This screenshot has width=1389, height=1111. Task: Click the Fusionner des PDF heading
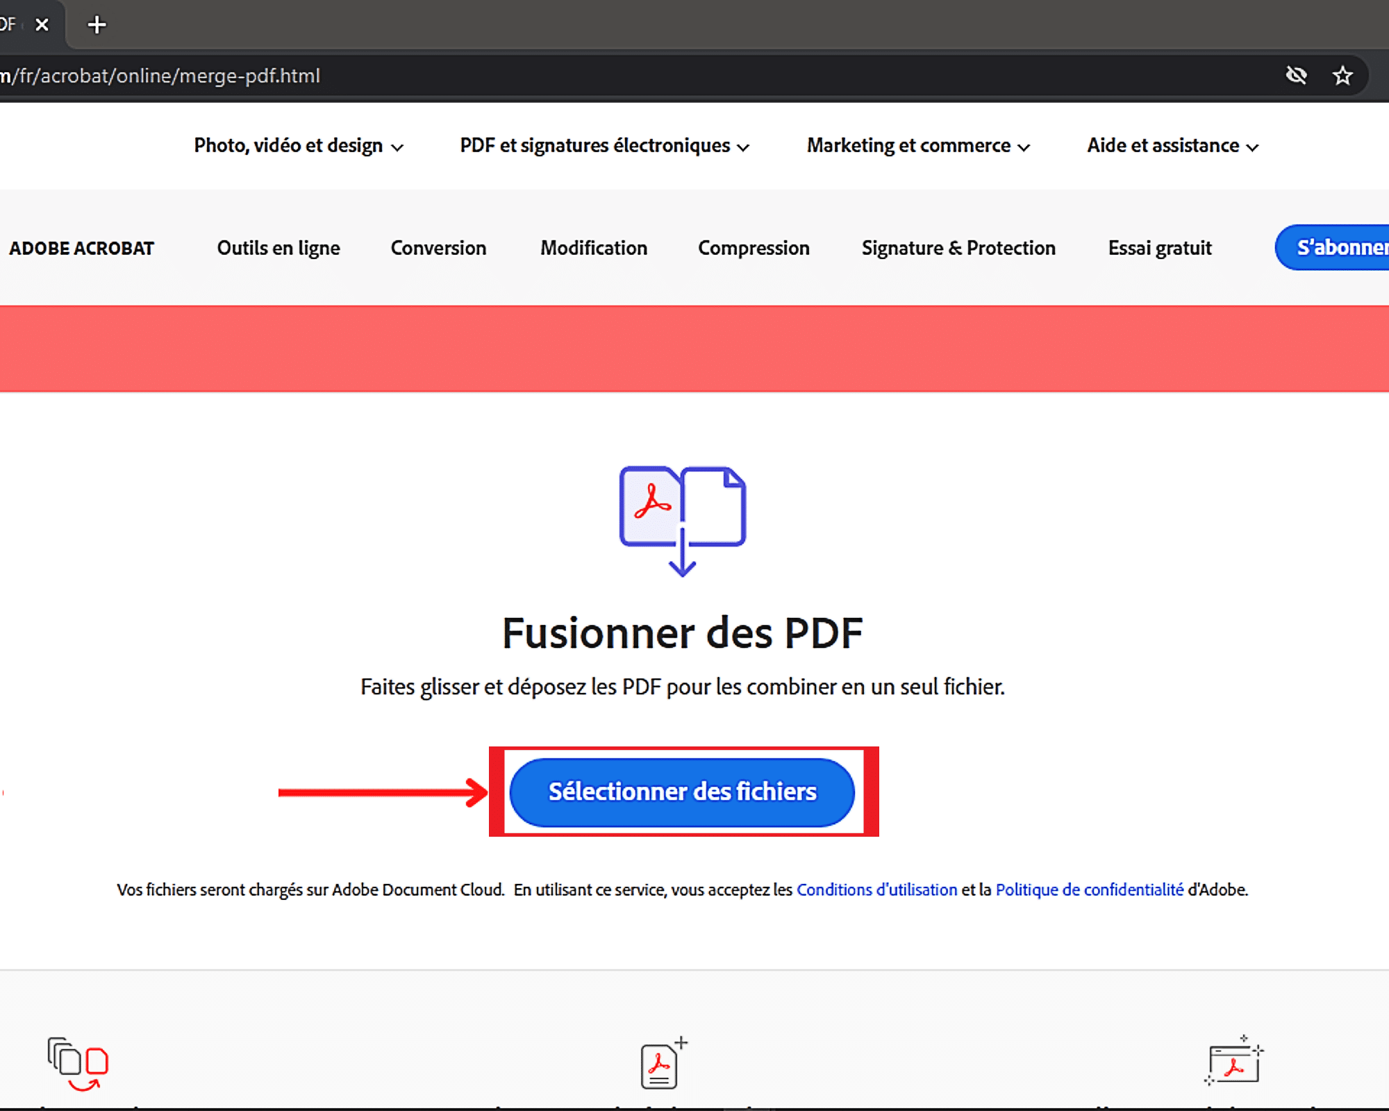(x=683, y=633)
